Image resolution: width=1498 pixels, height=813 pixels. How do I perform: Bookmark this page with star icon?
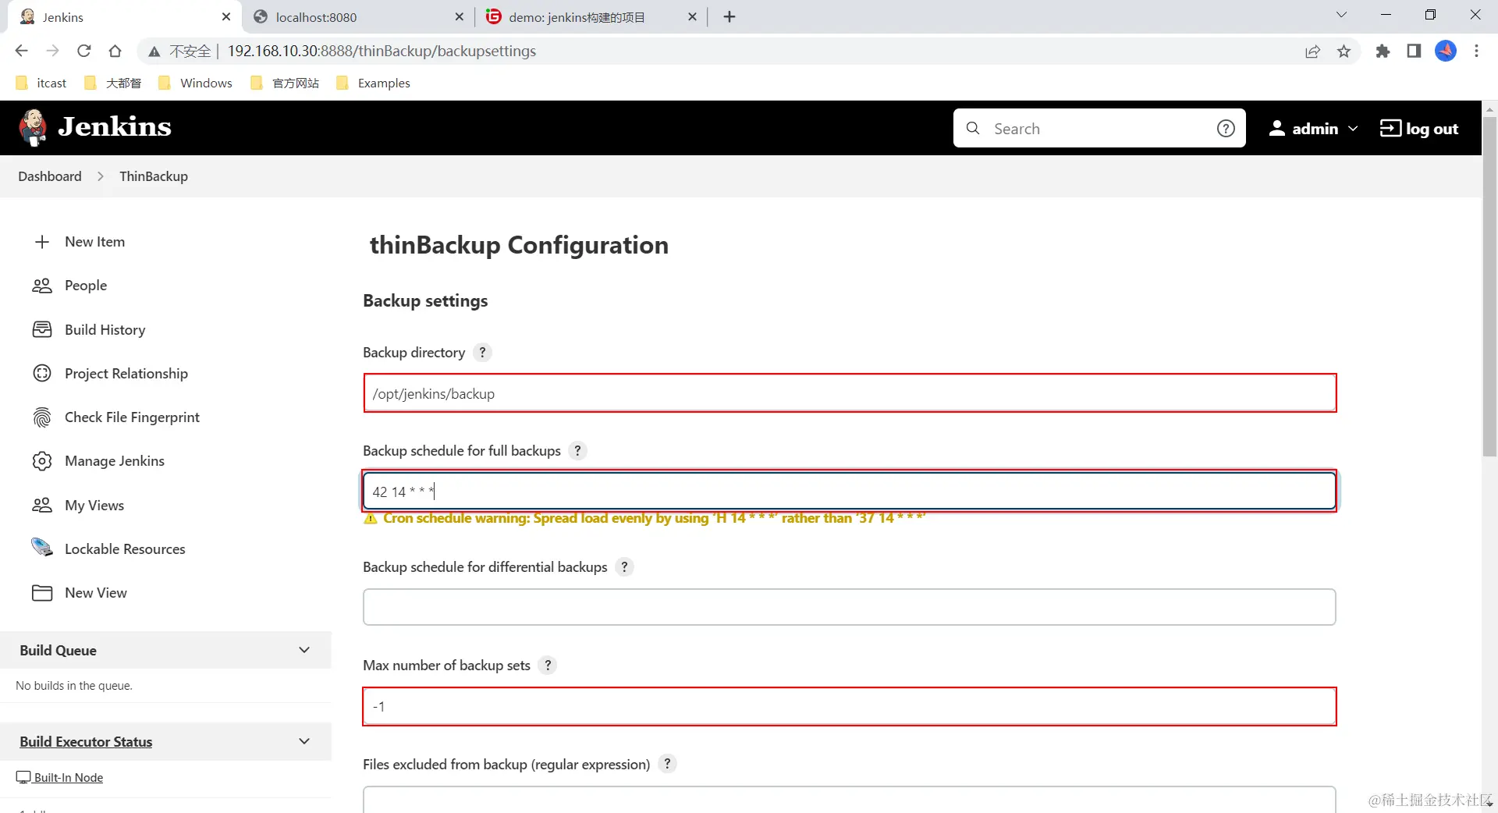[1344, 51]
